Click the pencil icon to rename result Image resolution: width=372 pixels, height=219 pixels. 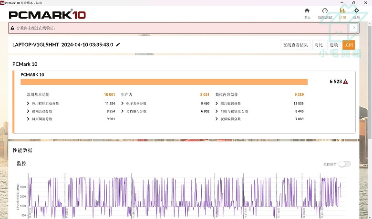[x=118, y=44]
